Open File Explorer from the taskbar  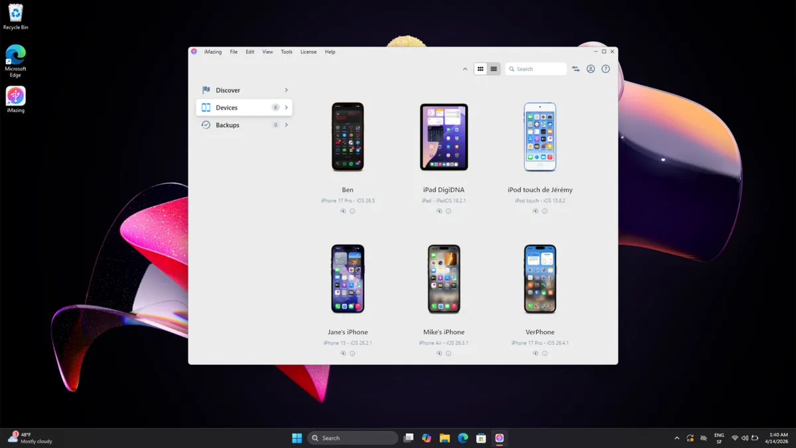[x=444, y=438]
